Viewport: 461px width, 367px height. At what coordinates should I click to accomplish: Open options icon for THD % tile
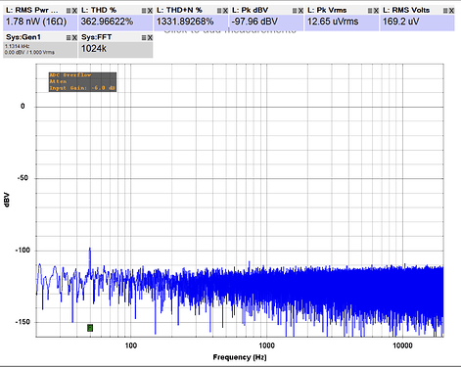click(144, 11)
